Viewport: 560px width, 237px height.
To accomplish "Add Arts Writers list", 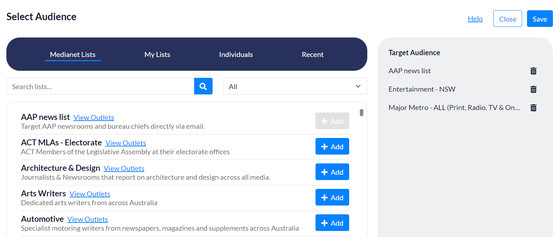I will coord(332,197).
